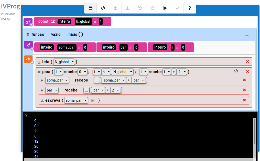Run the program with the play button
This screenshot has width=260, height=161.
coord(165,8)
